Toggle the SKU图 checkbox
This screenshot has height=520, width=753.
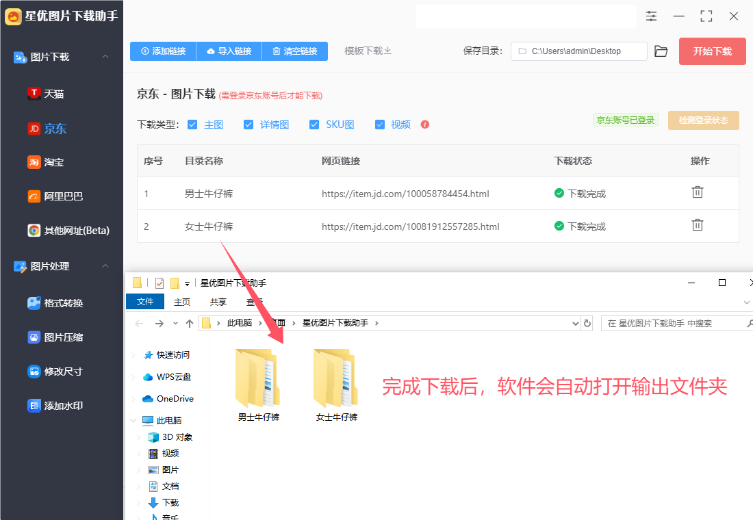(314, 125)
